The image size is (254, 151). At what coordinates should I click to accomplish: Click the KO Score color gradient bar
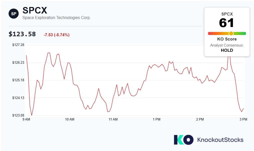[227, 33]
